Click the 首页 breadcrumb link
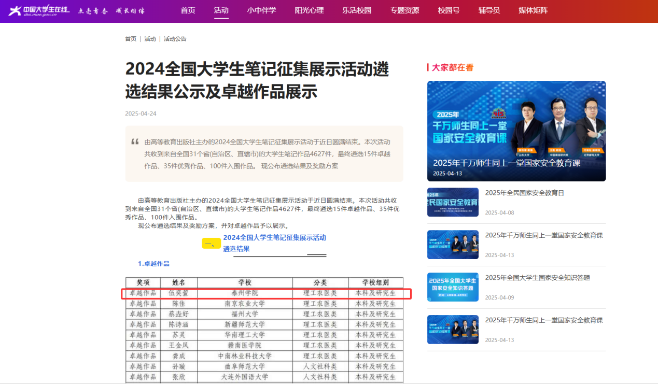 point(131,39)
